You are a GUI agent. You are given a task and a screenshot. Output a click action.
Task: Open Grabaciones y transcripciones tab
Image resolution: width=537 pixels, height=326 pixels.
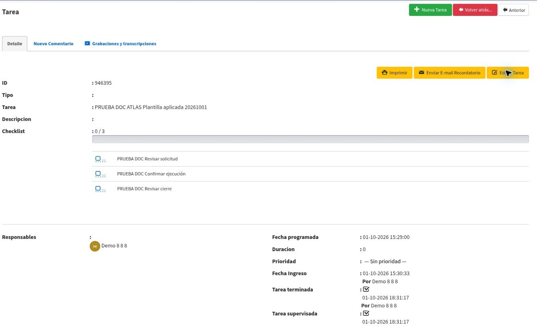121,44
